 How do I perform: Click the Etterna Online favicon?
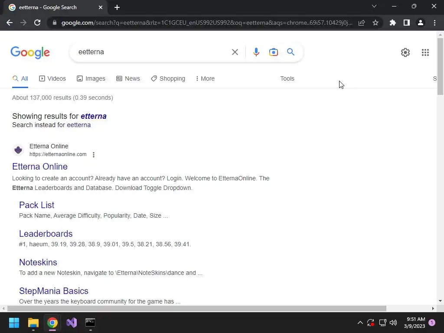18,150
